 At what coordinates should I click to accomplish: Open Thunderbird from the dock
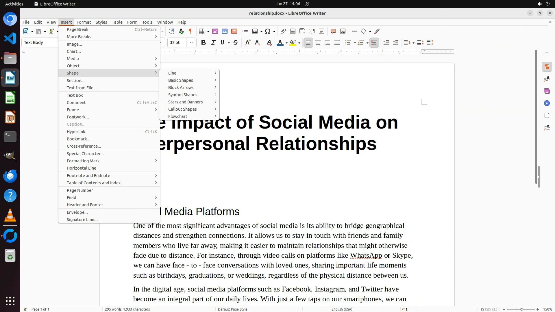[x=10, y=176]
